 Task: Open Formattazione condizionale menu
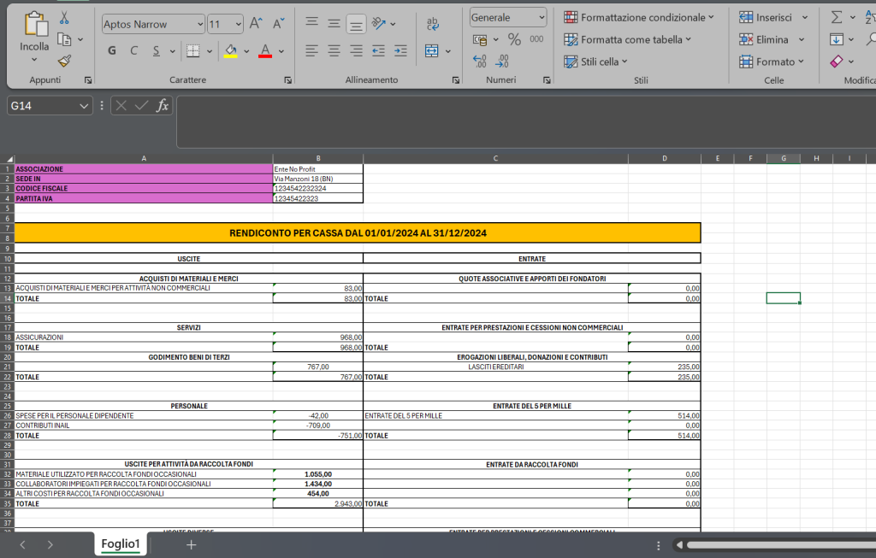point(639,17)
